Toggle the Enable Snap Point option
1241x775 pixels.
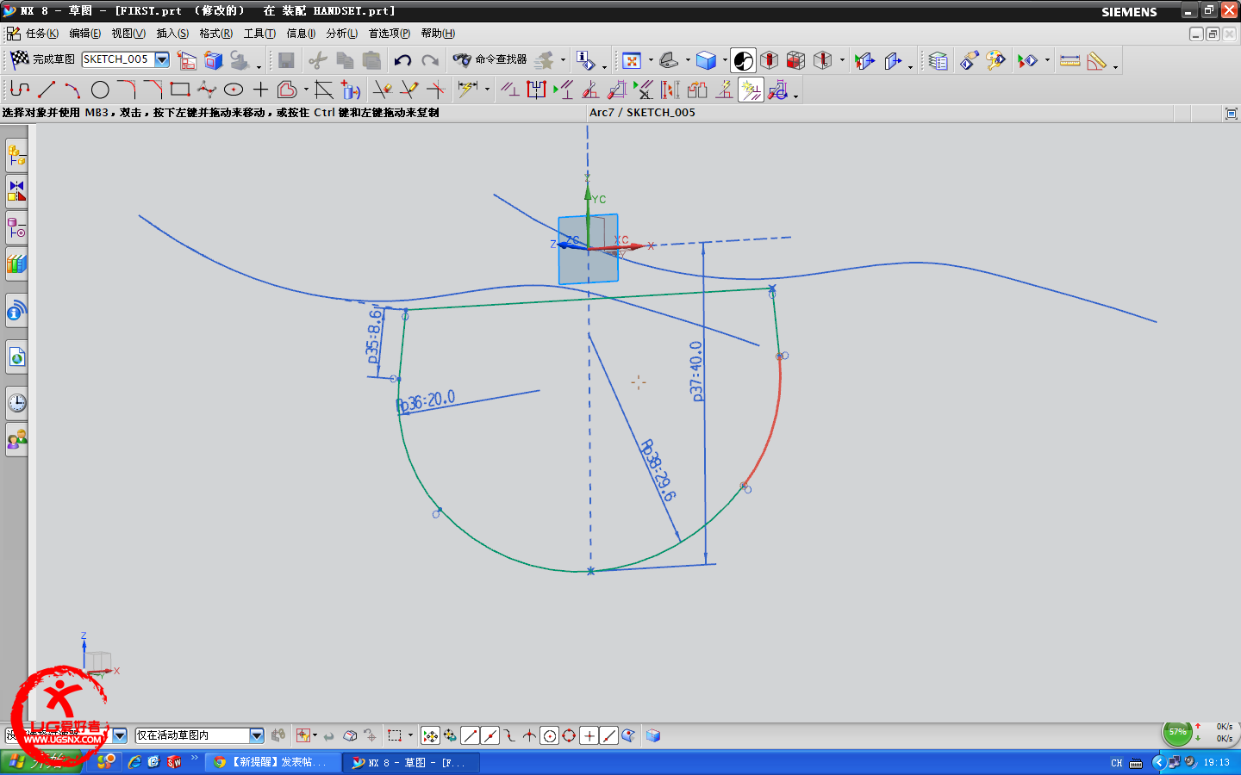coord(430,735)
